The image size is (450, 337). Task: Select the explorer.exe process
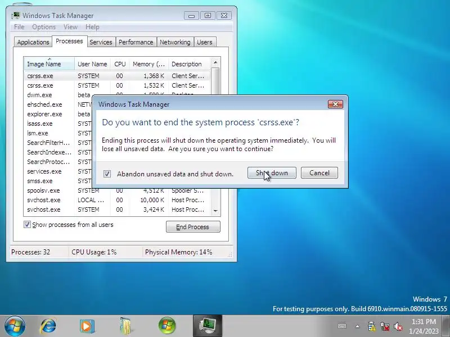[58, 114]
